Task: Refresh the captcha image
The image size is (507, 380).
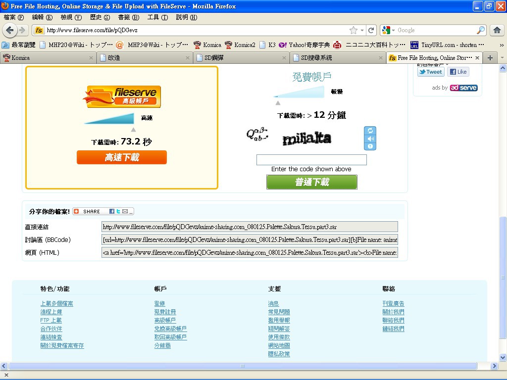Action: point(370,131)
